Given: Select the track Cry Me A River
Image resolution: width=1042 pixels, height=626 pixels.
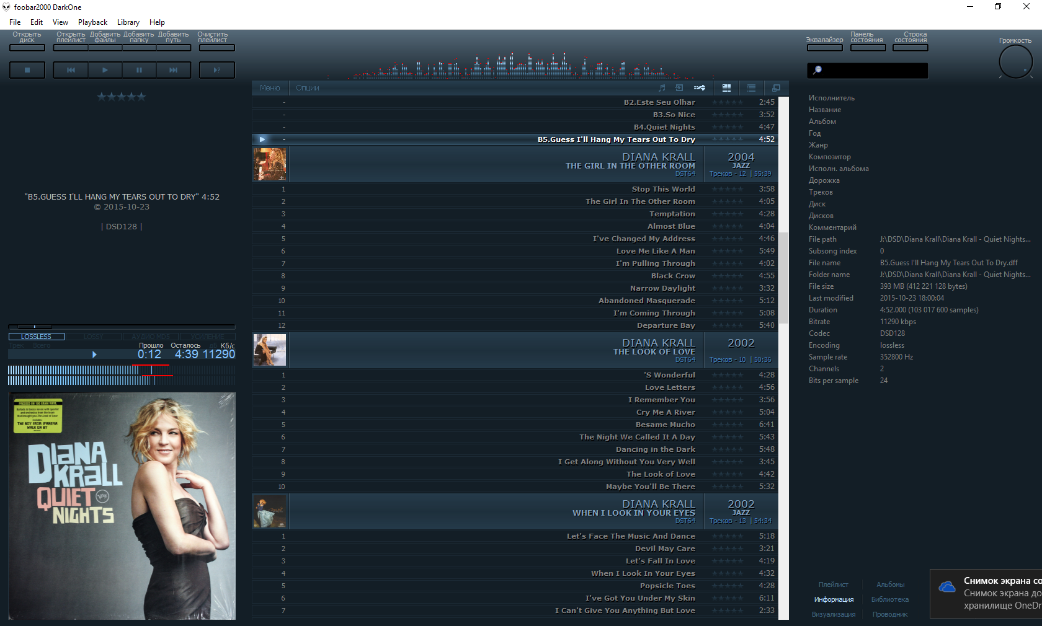Looking at the screenshot, I should [515, 412].
